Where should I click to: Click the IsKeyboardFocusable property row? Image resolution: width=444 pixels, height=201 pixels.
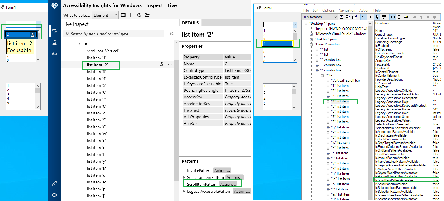pos(217,84)
